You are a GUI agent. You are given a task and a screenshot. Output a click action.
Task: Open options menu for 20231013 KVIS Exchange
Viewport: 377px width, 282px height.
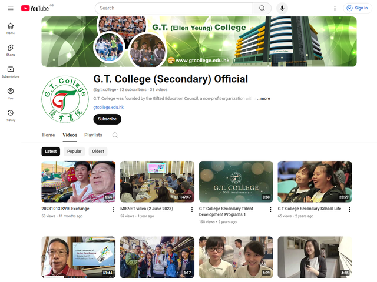pos(113,209)
